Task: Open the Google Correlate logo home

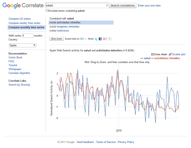Action: [x=23, y=5]
